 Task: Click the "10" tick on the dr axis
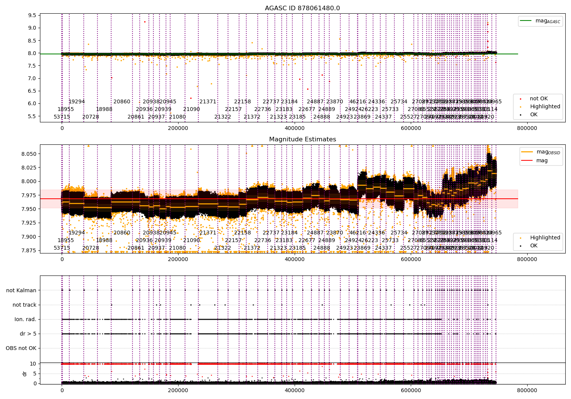coord(33,364)
